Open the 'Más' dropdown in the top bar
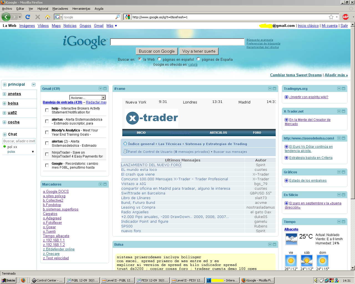The height and width of the screenshot is (284, 355). [x=112, y=26]
